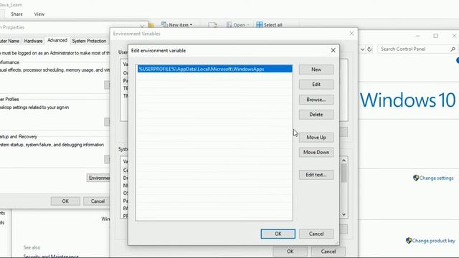Click New in Edit environment variable dialog
The height and width of the screenshot is (258, 459).
pos(316,70)
